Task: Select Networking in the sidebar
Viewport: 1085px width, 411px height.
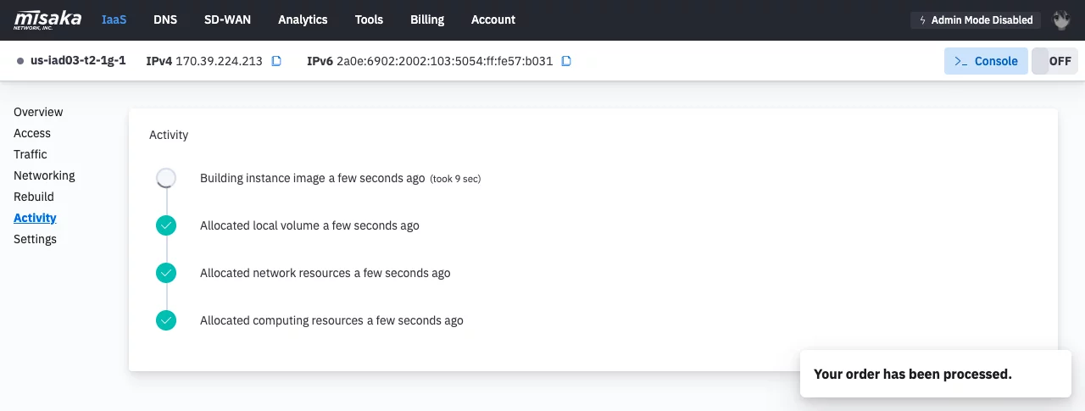Action: point(44,175)
